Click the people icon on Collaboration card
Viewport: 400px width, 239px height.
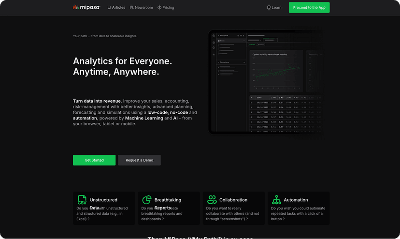212,200
